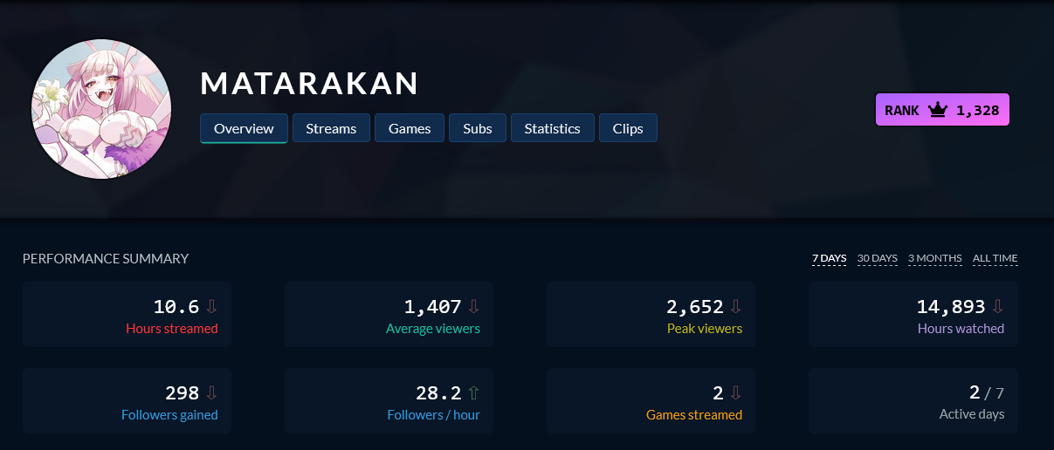Click the Hours streamed label
This screenshot has height=450, width=1054.
tap(172, 329)
